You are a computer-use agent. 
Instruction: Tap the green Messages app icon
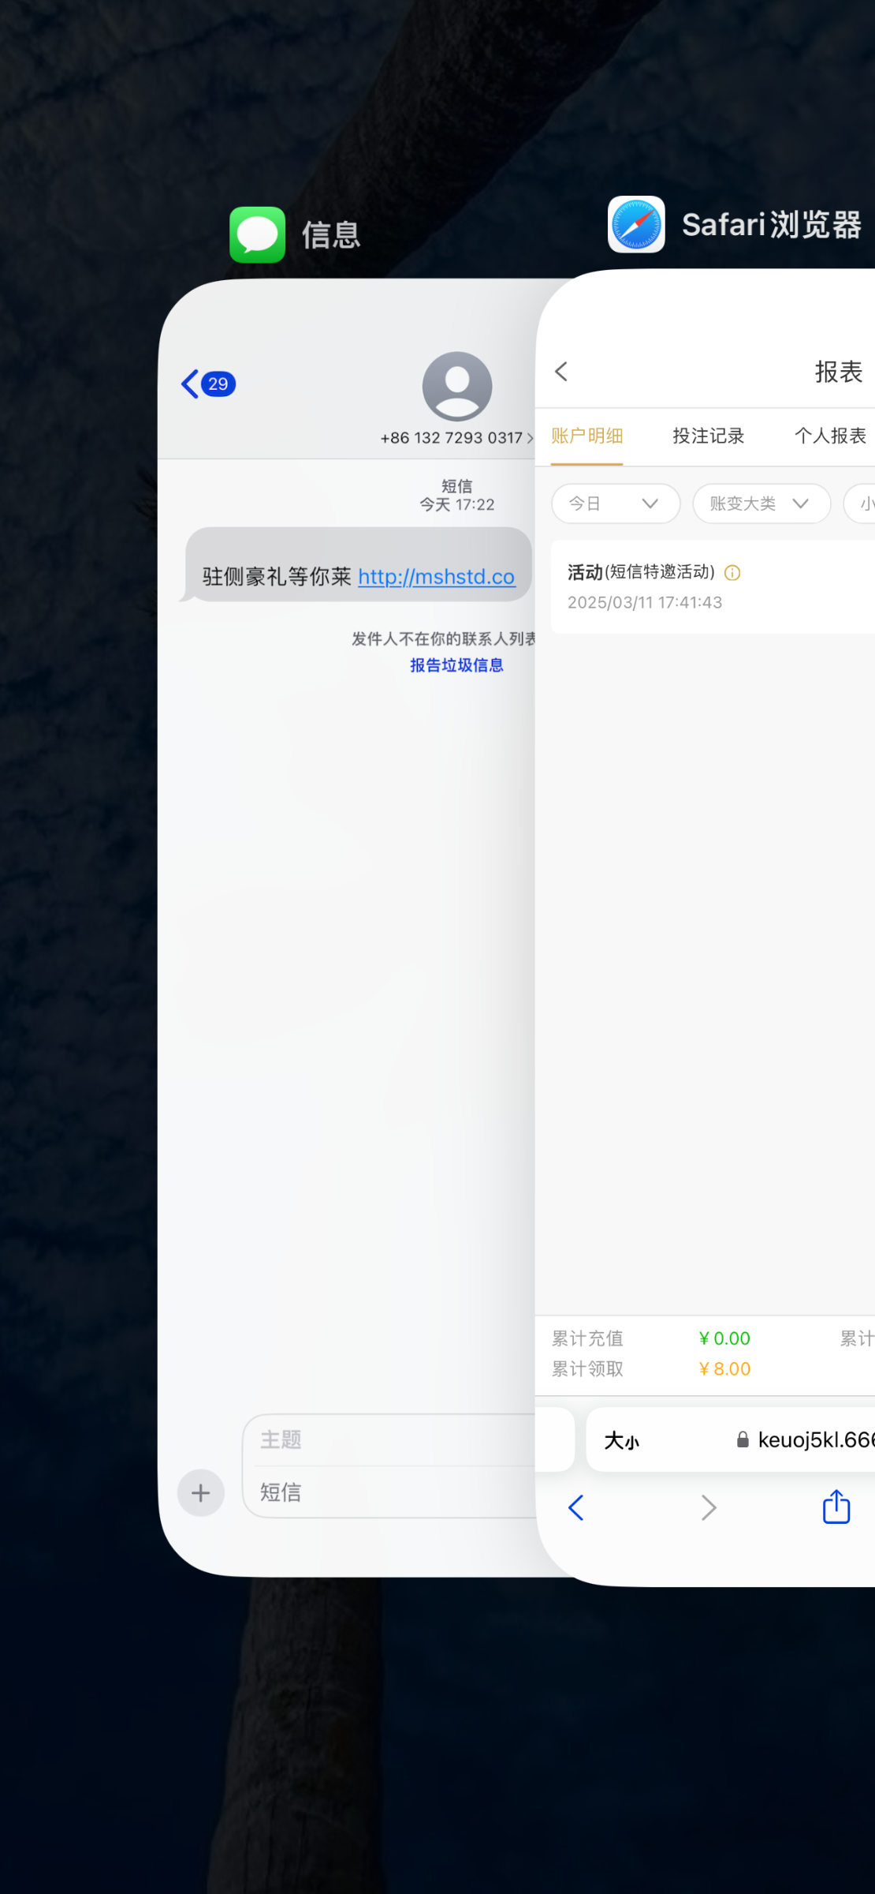point(257,234)
